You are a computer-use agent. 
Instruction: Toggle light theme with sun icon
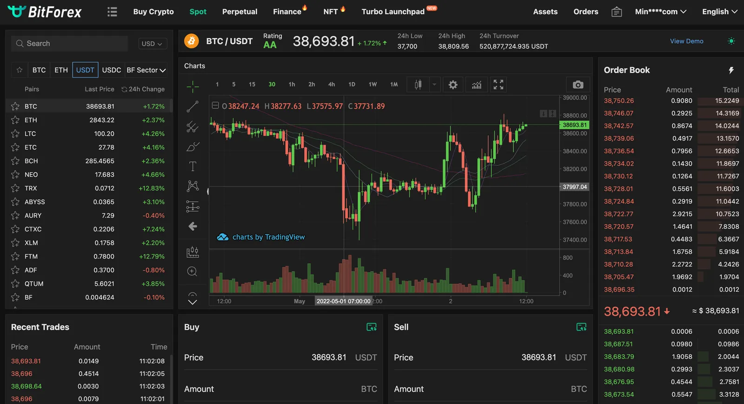point(731,41)
